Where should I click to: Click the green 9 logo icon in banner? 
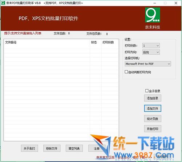tap(153, 15)
